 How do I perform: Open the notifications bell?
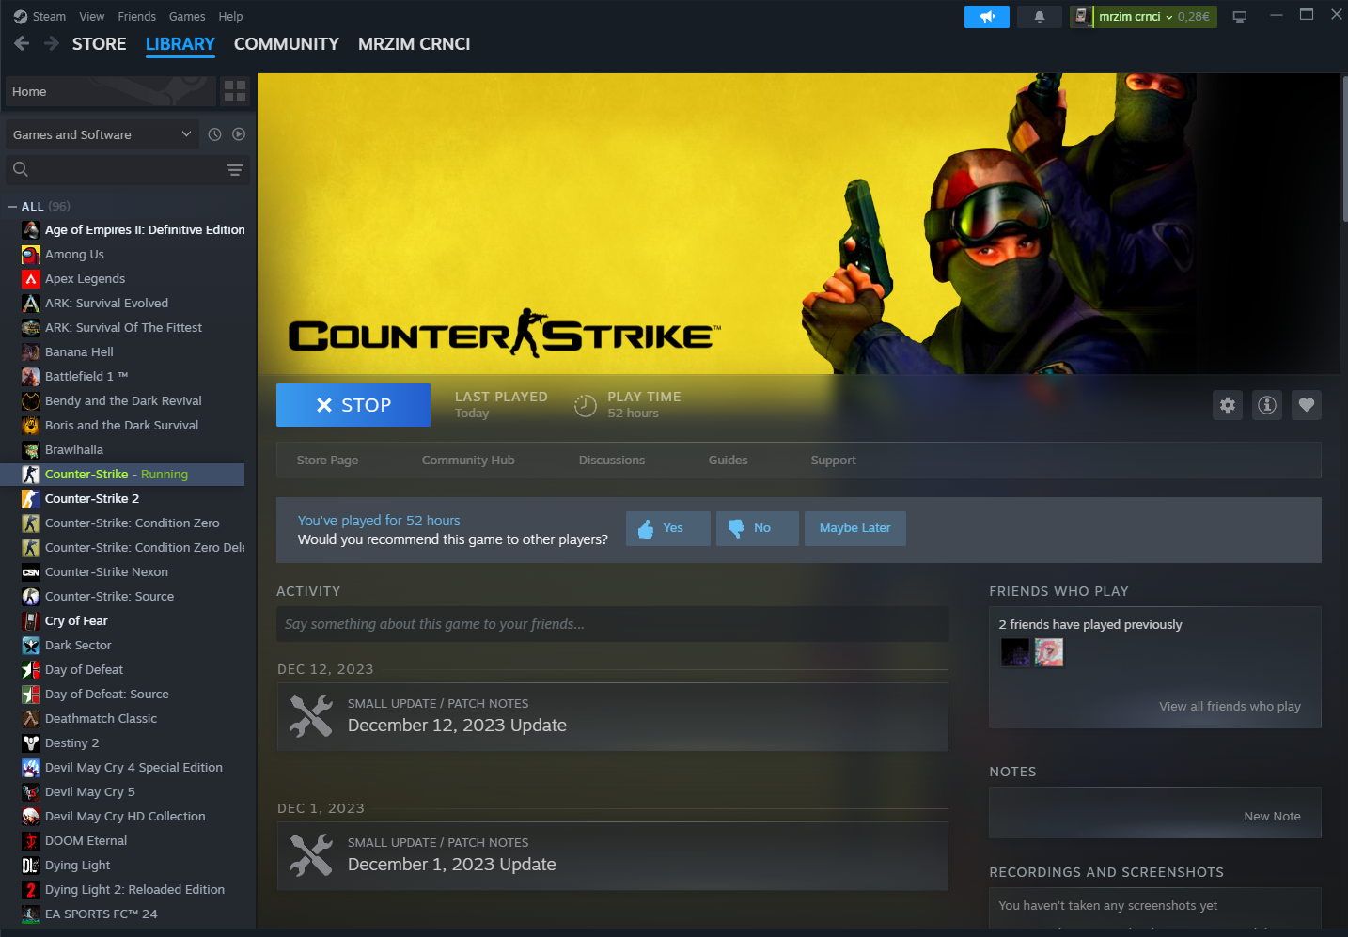click(x=1039, y=17)
